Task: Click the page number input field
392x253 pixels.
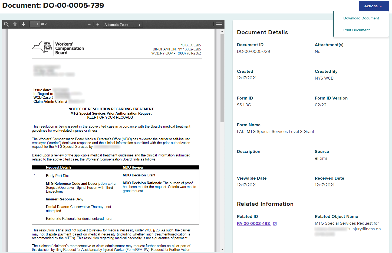Action: coord(35,24)
